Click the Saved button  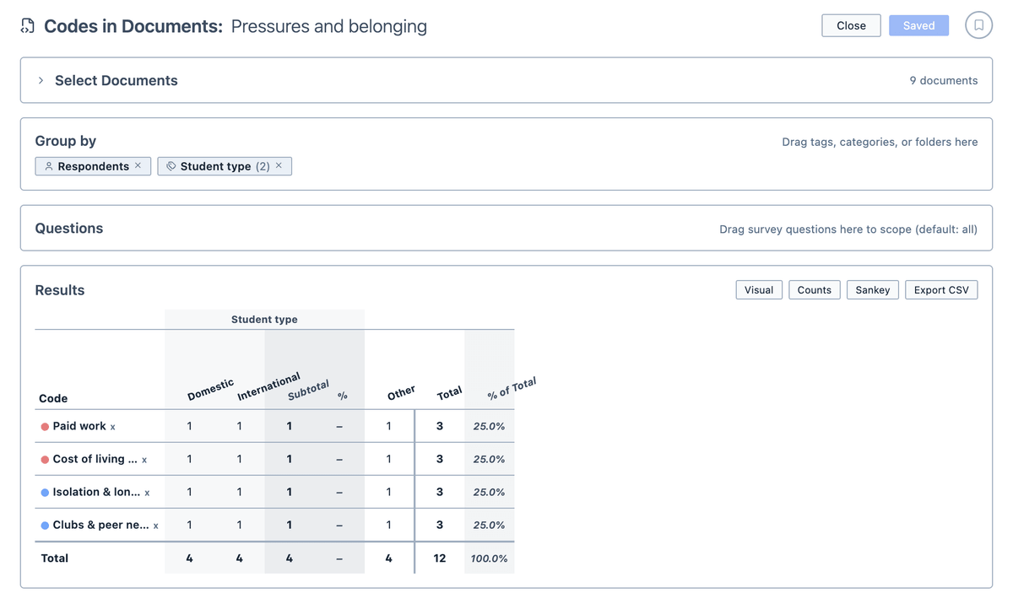(x=918, y=25)
